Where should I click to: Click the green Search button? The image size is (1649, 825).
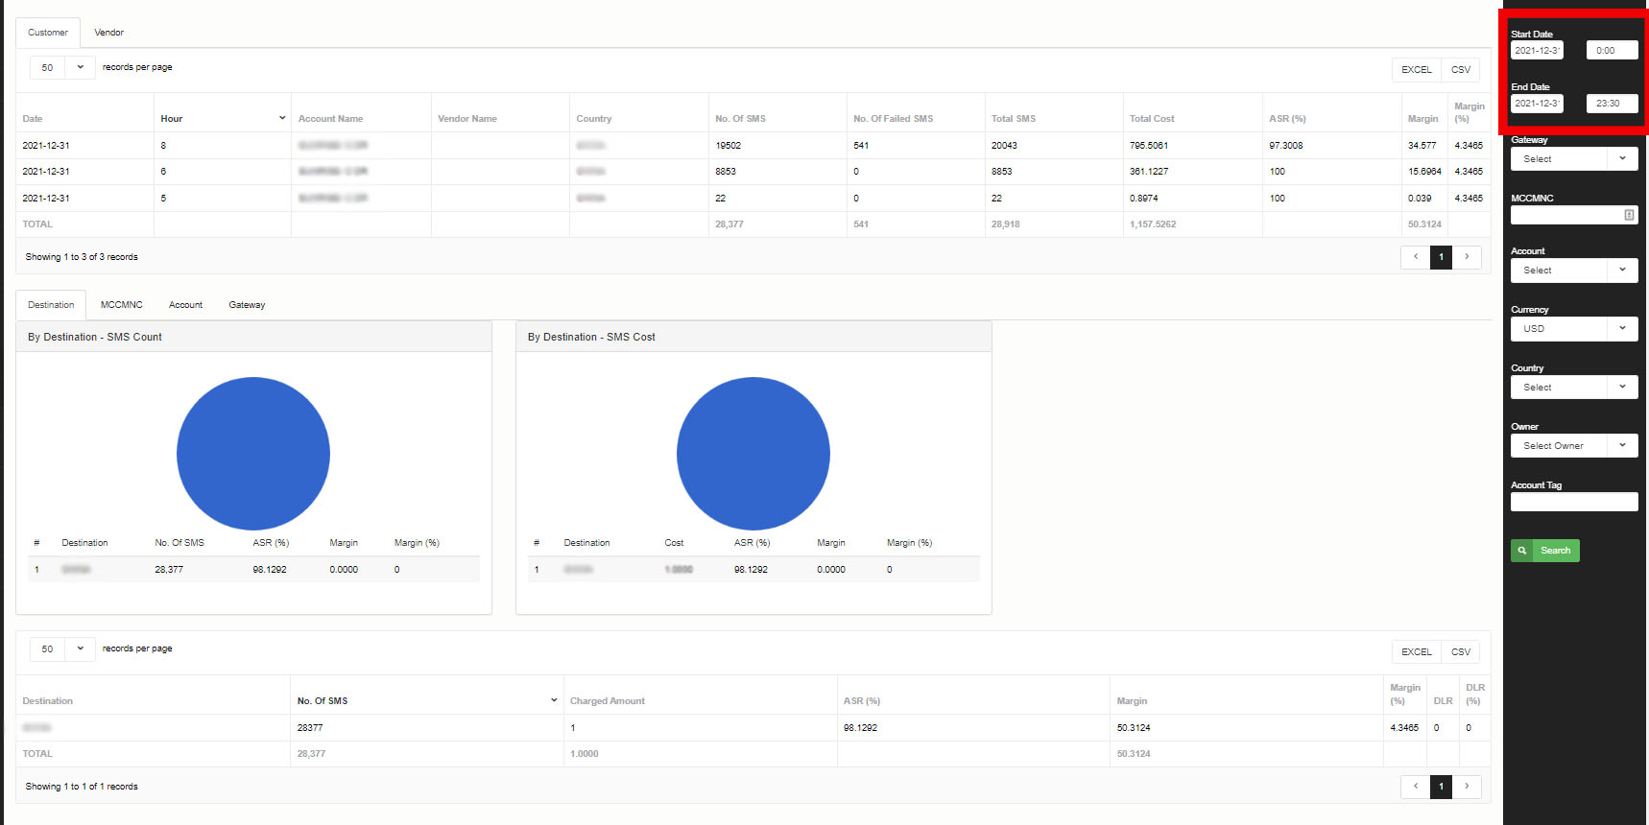pos(1545,551)
